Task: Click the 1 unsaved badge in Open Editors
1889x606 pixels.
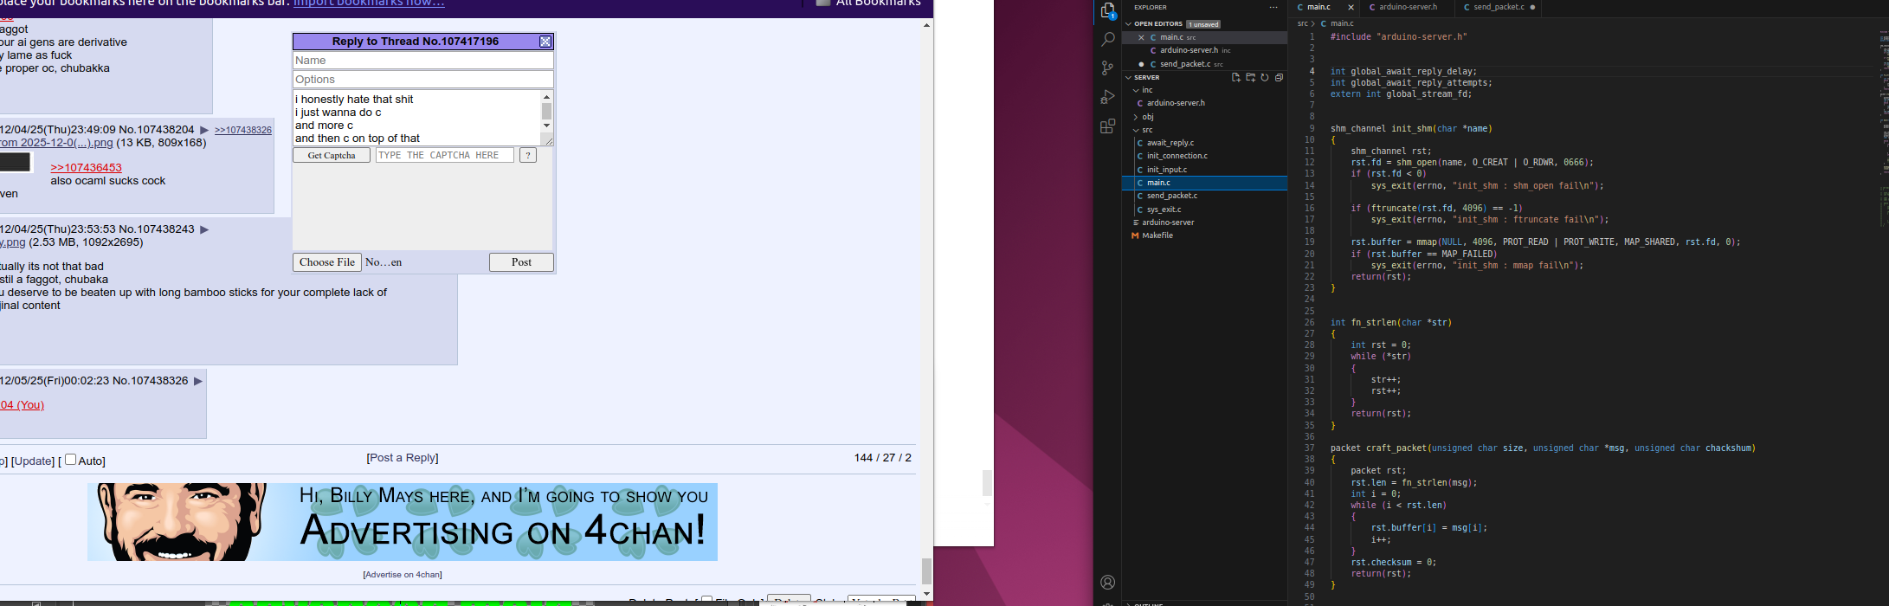Action: (x=1203, y=24)
